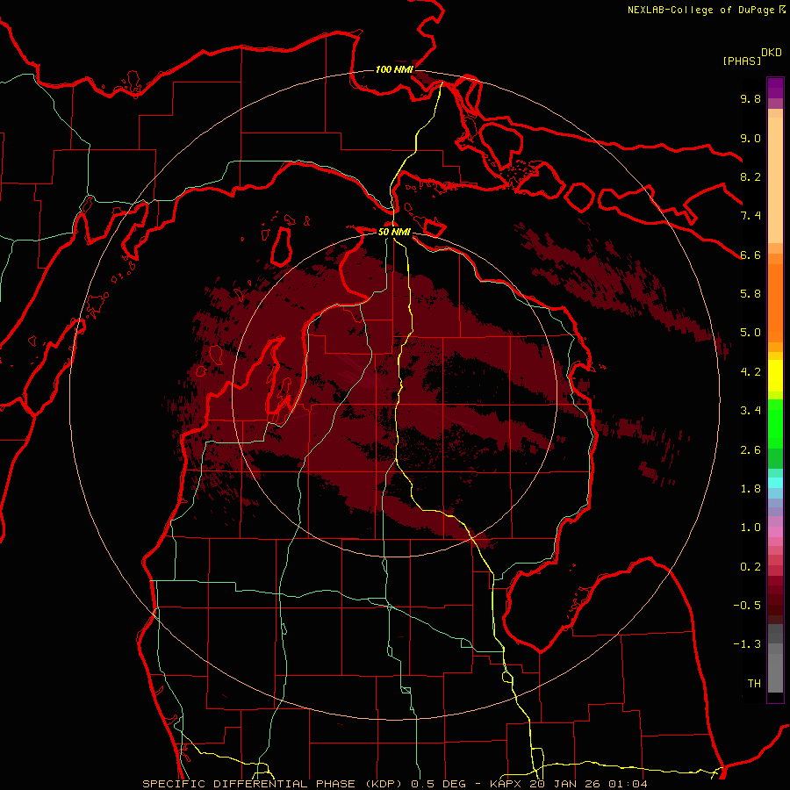Pick the pink segment of the color bar
The width and height of the screenshot is (790, 790).
click(775, 532)
